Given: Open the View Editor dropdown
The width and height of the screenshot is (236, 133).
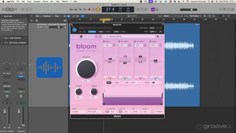Looking at the screenshot, I should [153, 32].
